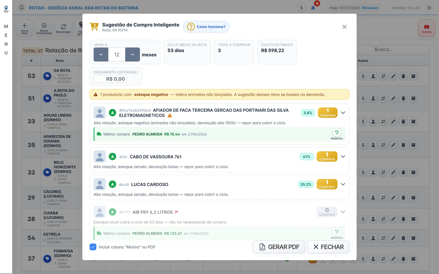Click the edit pencil icon in row 51
439x274 pixels.
(x=393, y=98)
